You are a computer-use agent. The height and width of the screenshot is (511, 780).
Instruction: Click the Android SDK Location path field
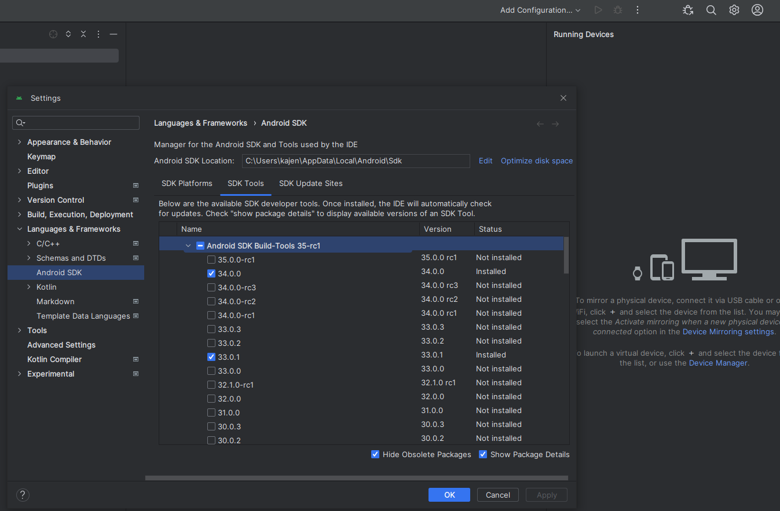[x=356, y=160]
